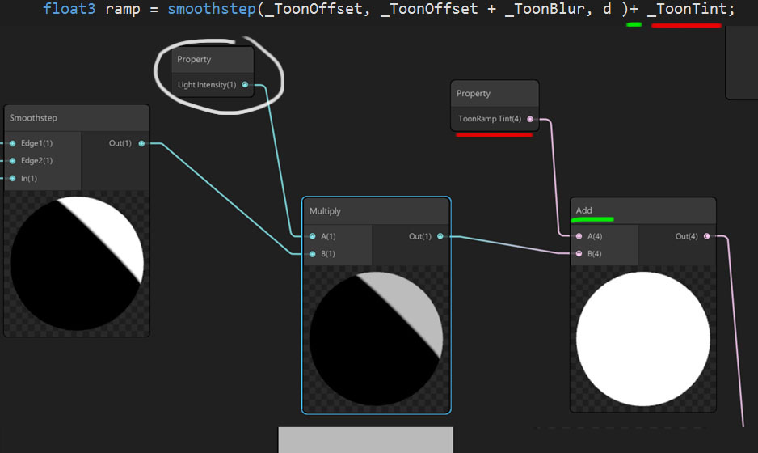This screenshot has height=453, width=758.
Task: Click the Smoothstep node preview thumbnail
Action: (x=77, y=263)
